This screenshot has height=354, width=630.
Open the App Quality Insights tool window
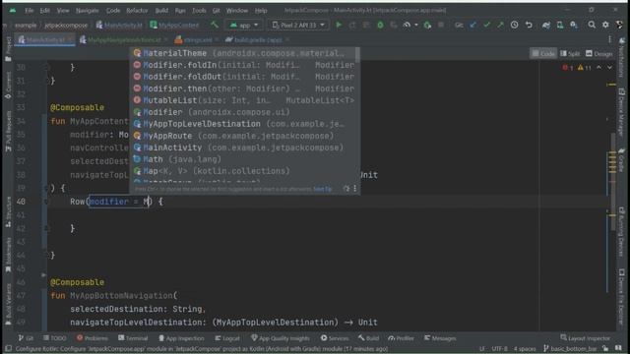(x=280, y=338)
